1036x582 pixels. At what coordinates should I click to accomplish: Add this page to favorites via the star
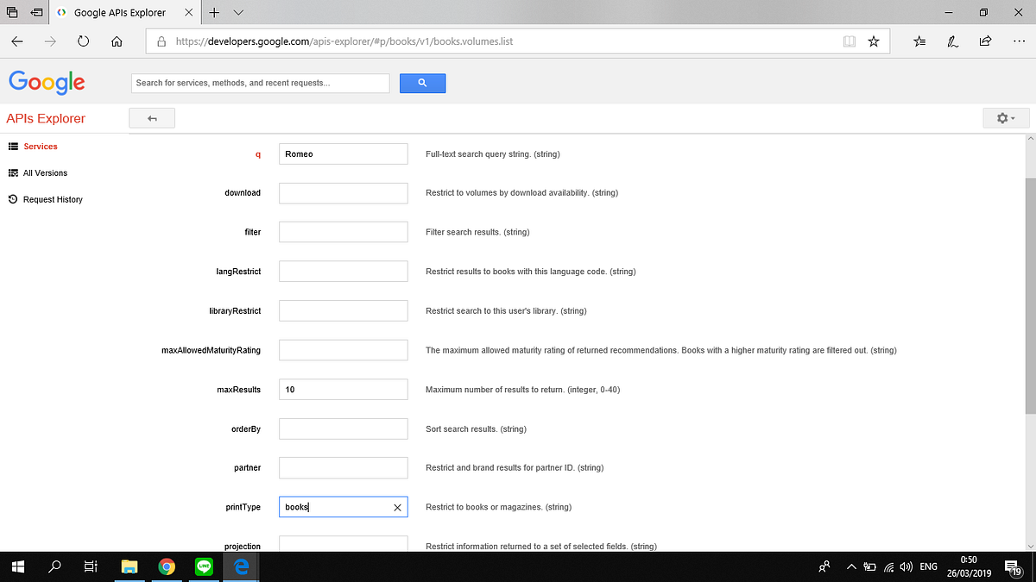click(874, 40)
